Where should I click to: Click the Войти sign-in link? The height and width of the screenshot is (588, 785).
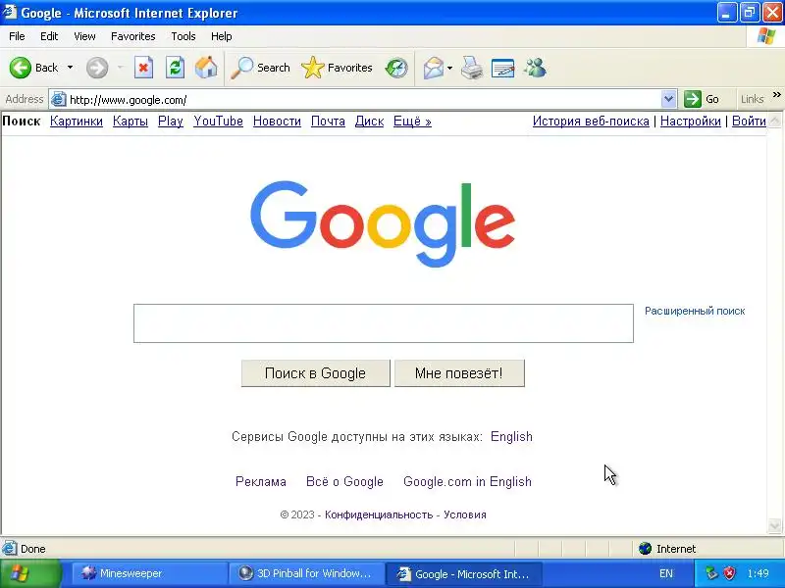point(749,121)
